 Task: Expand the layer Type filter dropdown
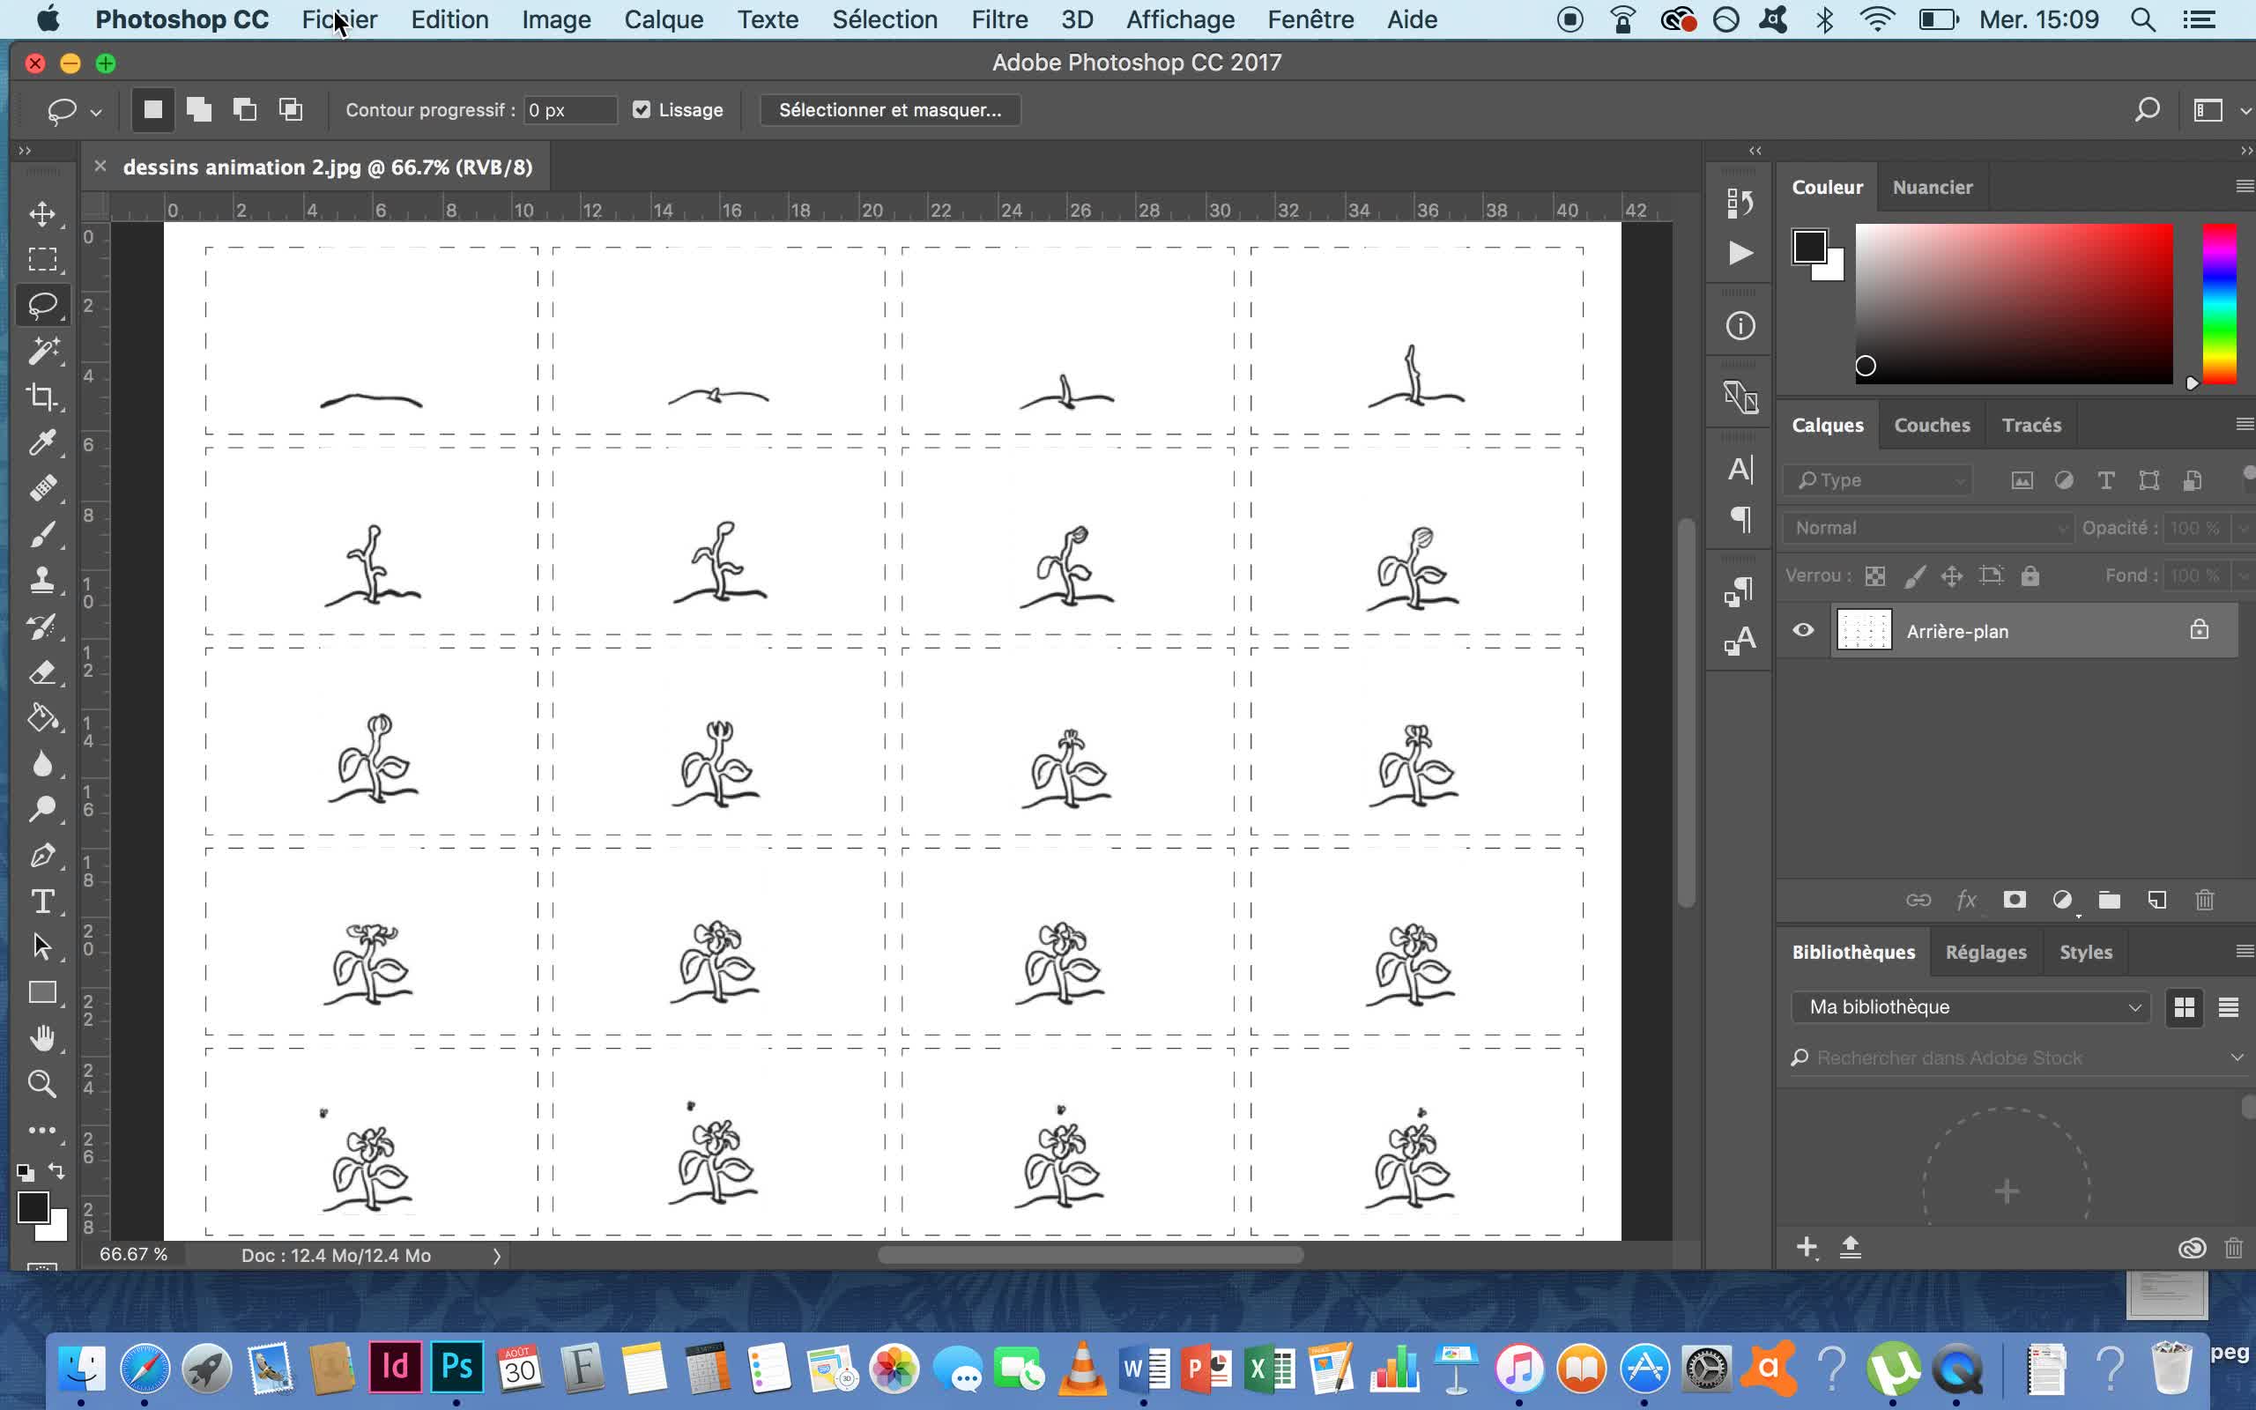click(x=1878, y=480)
